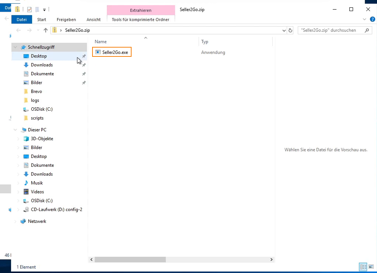Select Netzwerk in the navigation pane
377x273 pixels.
click(37, 221)
